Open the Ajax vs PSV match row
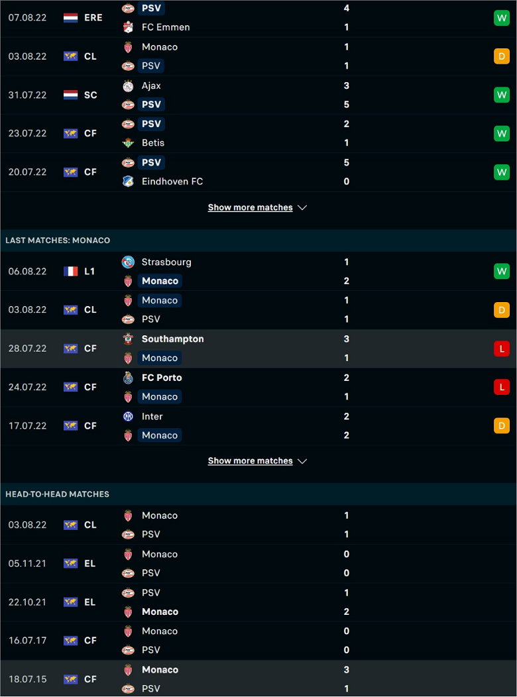Screen dimensions: 517x697 258,95
